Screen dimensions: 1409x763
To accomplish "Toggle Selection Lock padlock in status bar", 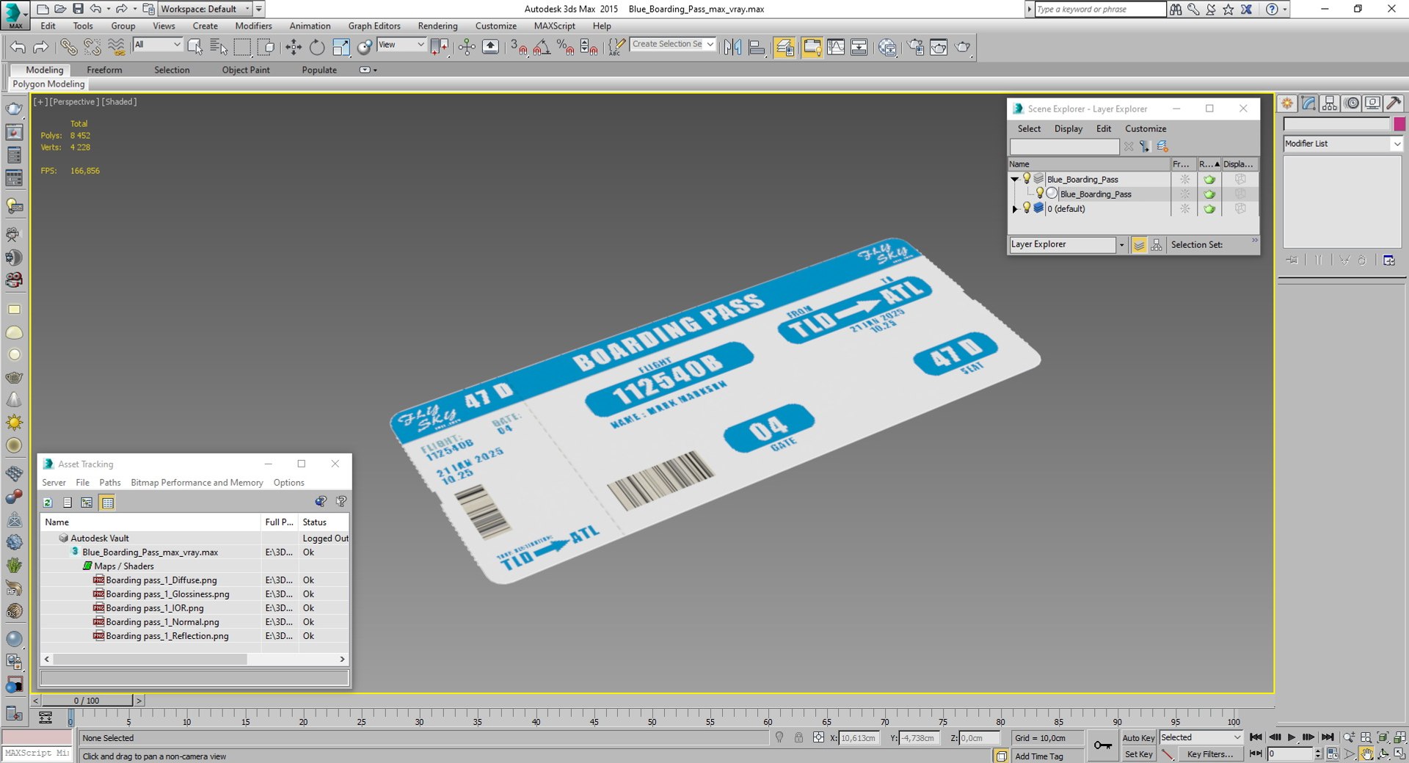I will 798,738.
